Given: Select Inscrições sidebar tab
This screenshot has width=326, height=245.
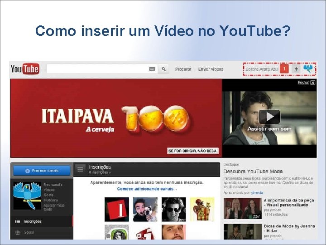Looking at the screenshot, I should click(x=42, y=221).
